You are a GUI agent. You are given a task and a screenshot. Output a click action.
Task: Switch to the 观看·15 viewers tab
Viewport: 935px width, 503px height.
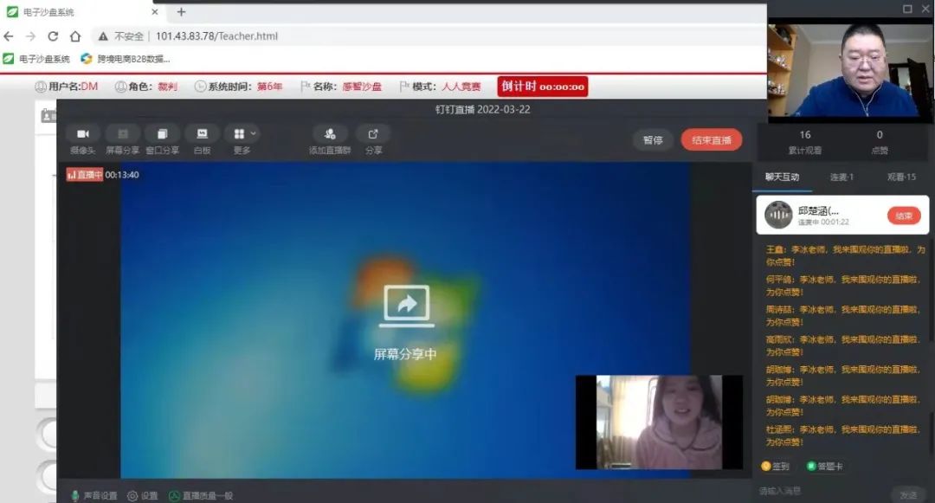(900, 177)
